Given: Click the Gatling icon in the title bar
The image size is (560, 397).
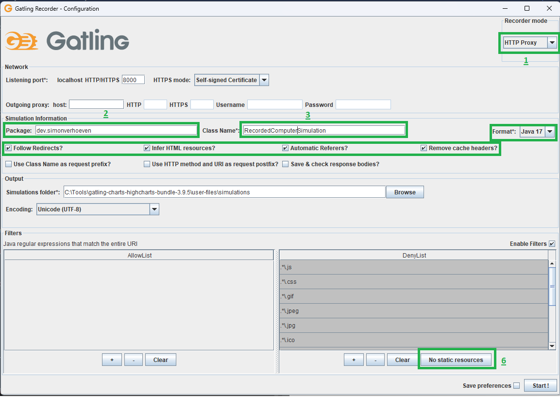Looking at the screenshot, I should [8, 8].
